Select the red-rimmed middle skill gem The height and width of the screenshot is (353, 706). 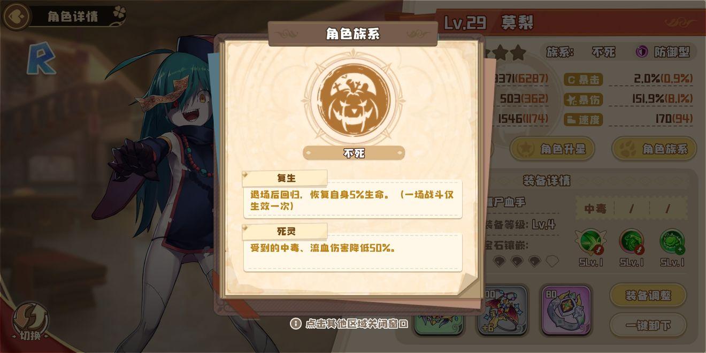point(632,241)
